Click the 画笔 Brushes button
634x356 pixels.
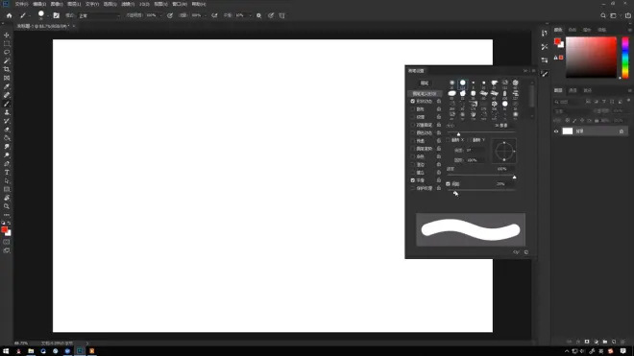(x=425, y=83)
